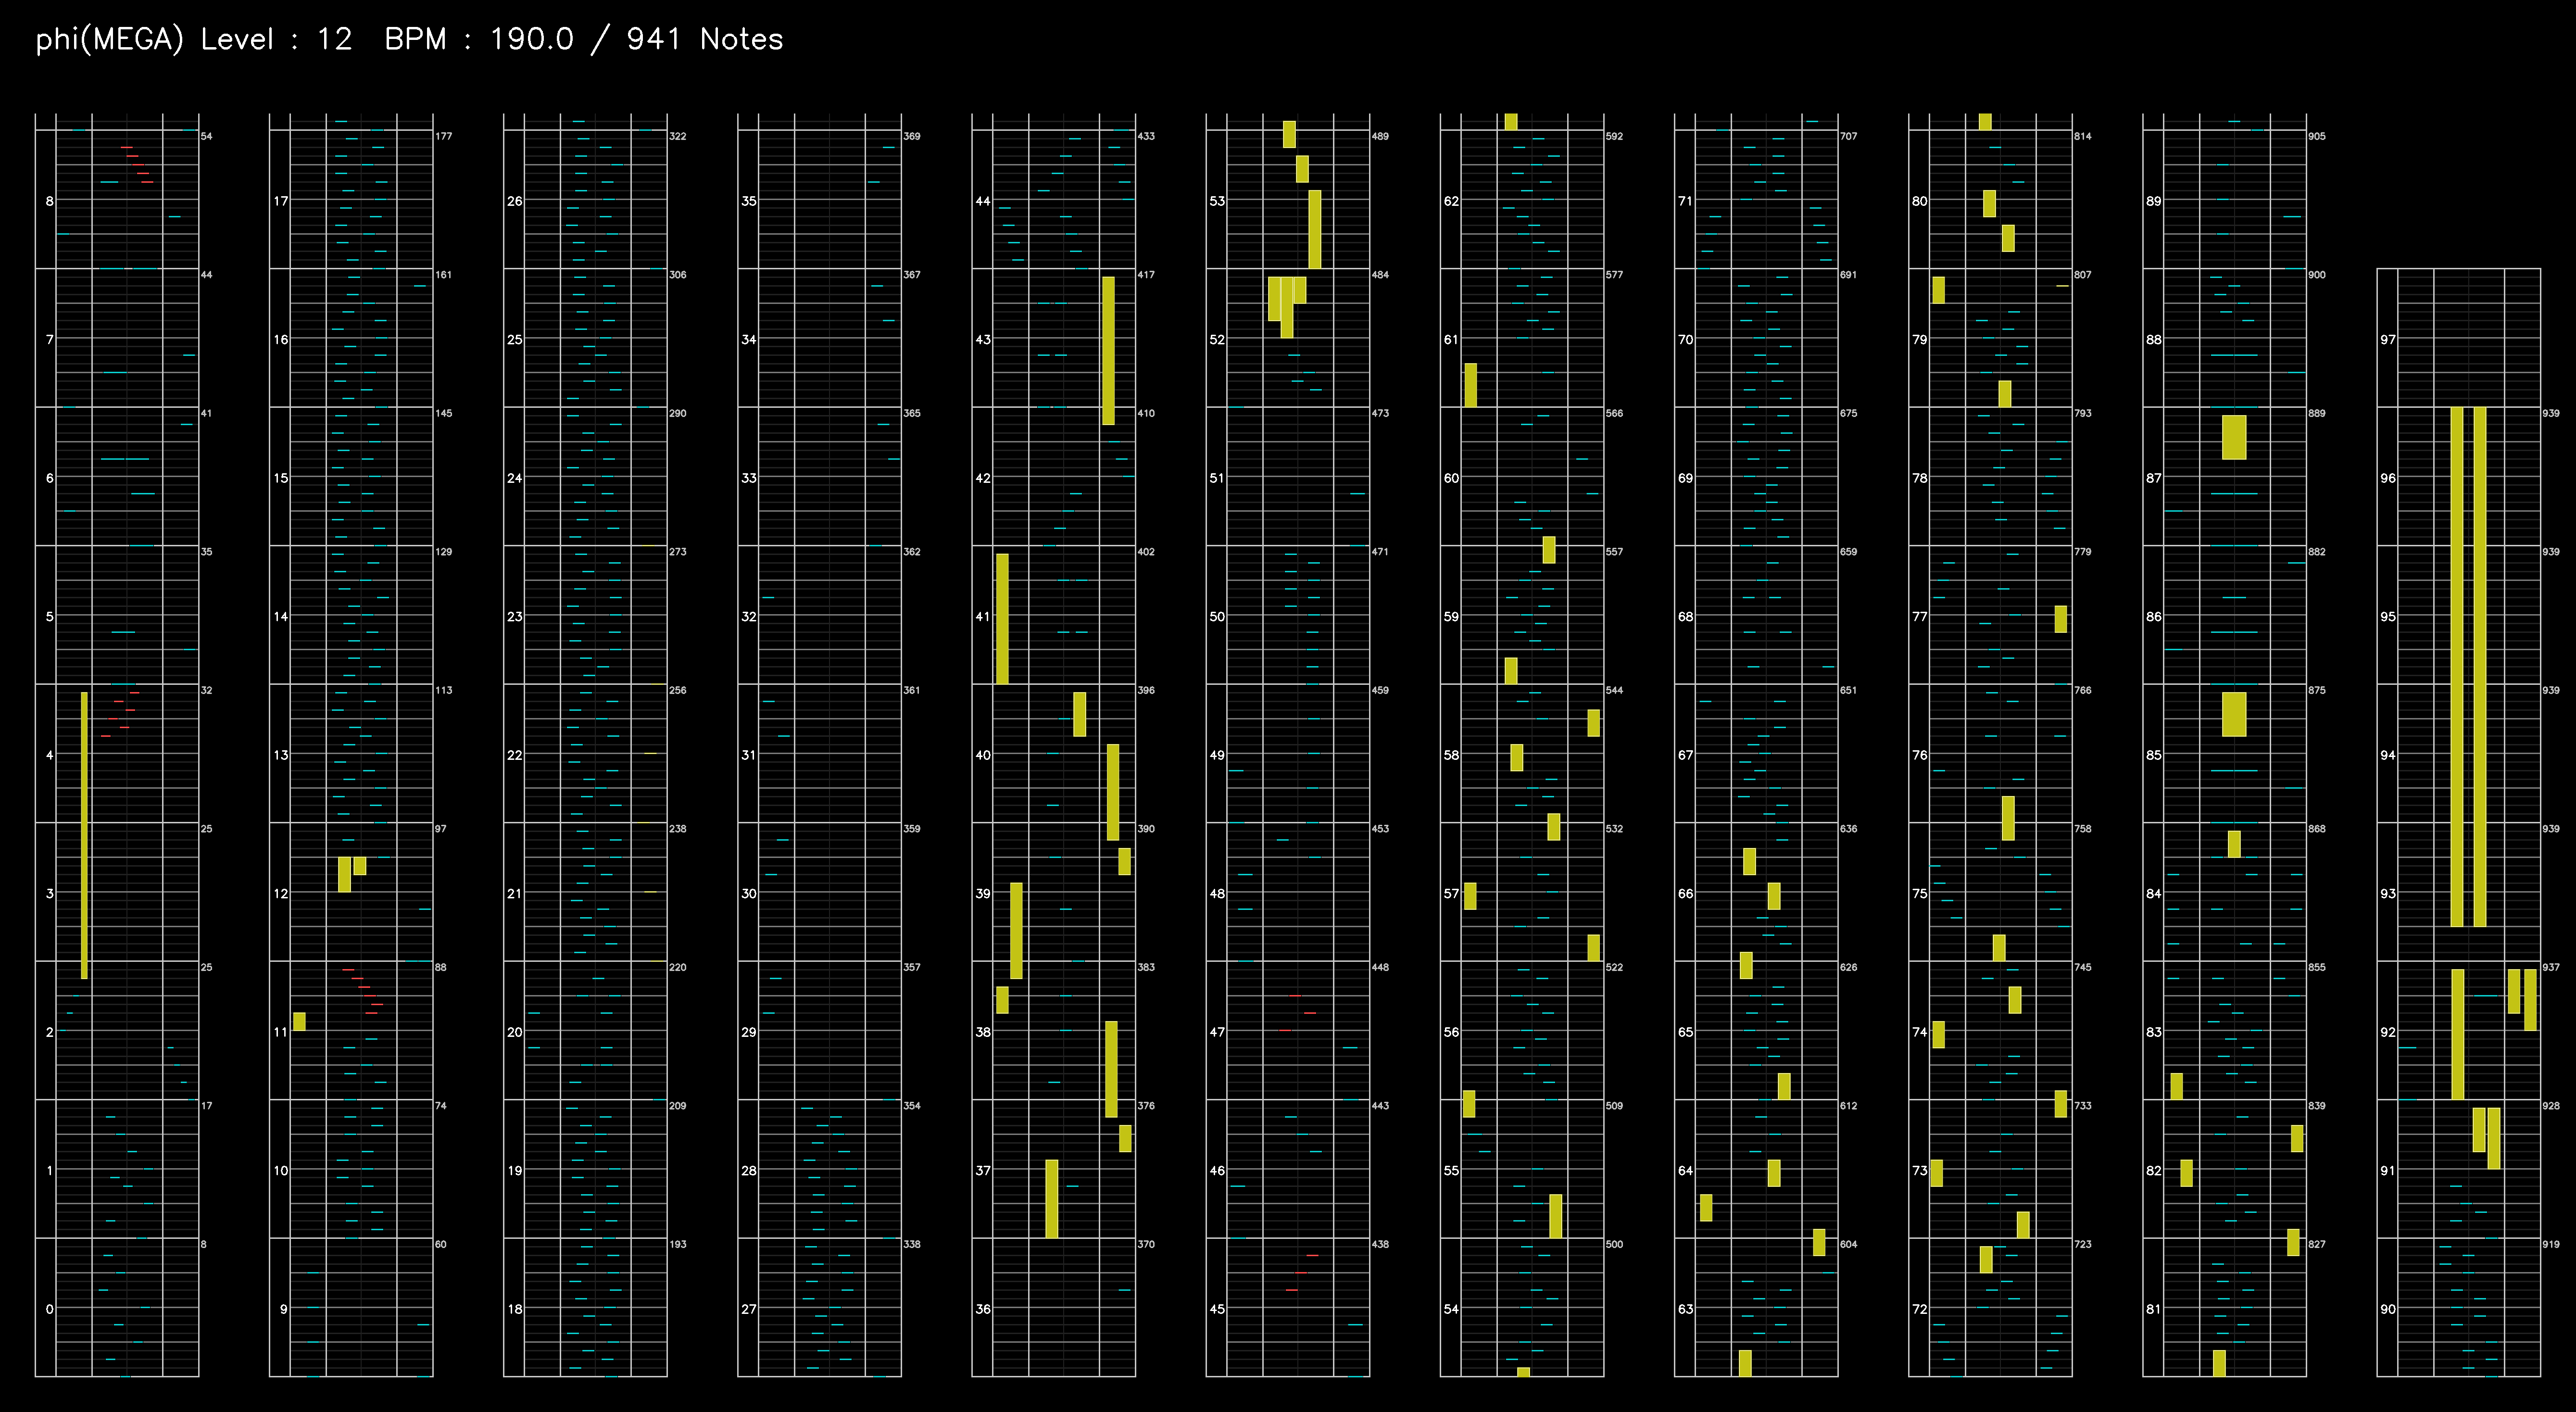
Task: Click the wide yellow block in measure 87
Action: (2234, 437)
